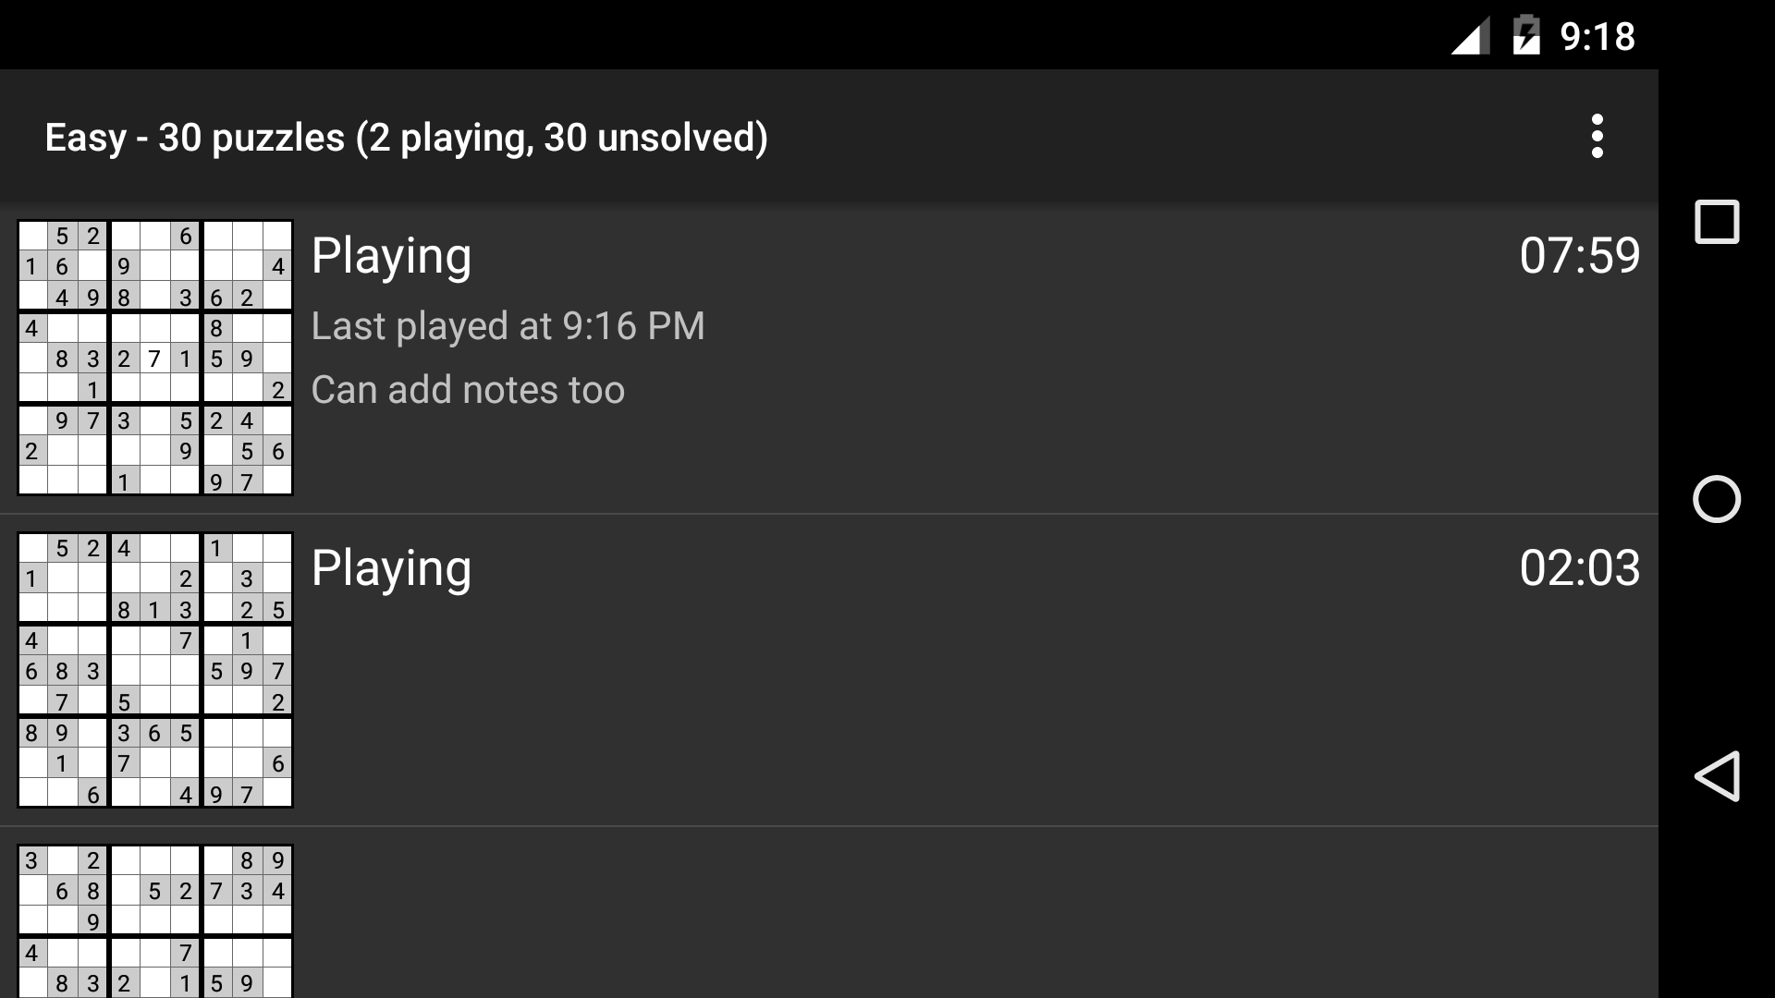Open the three-dot overflow menu

(1597, 137)
